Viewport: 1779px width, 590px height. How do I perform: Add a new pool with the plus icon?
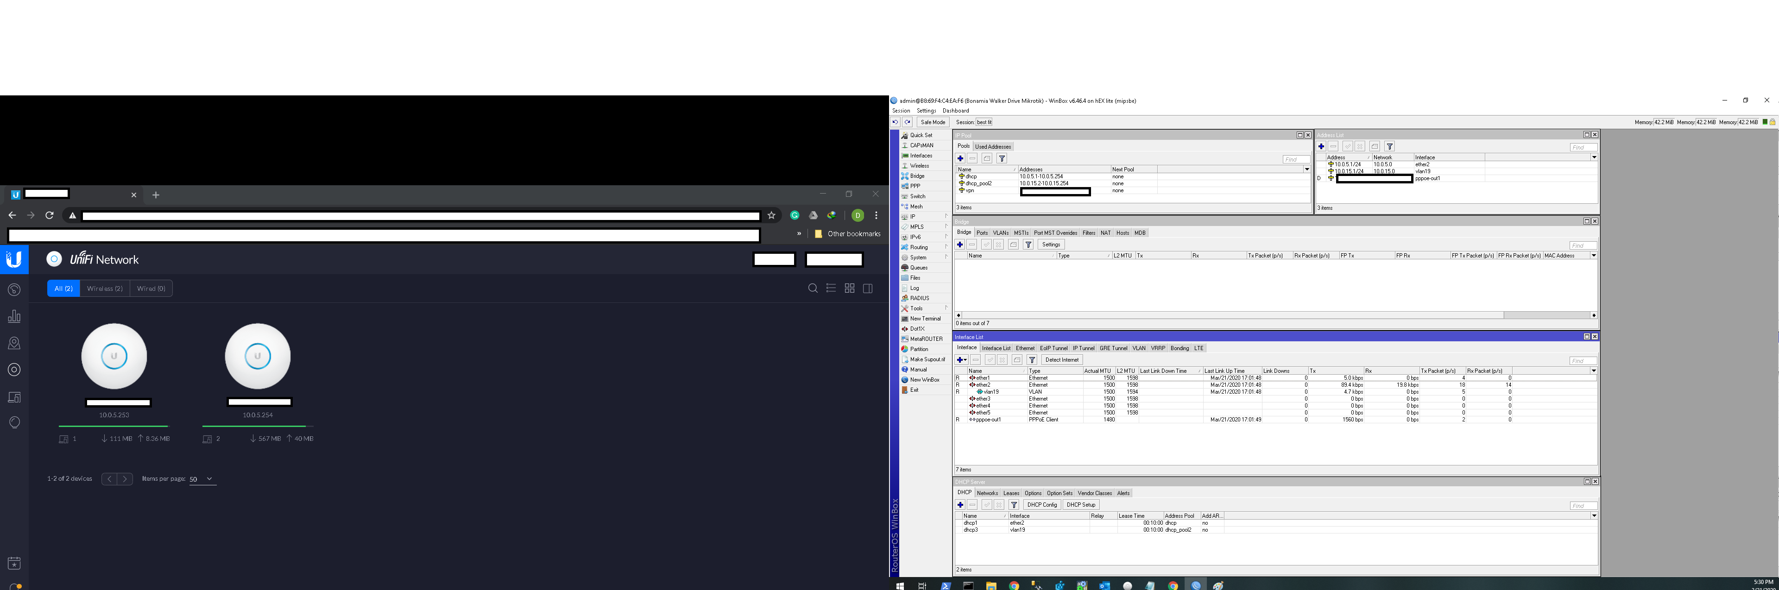click(x=960, y=158)
